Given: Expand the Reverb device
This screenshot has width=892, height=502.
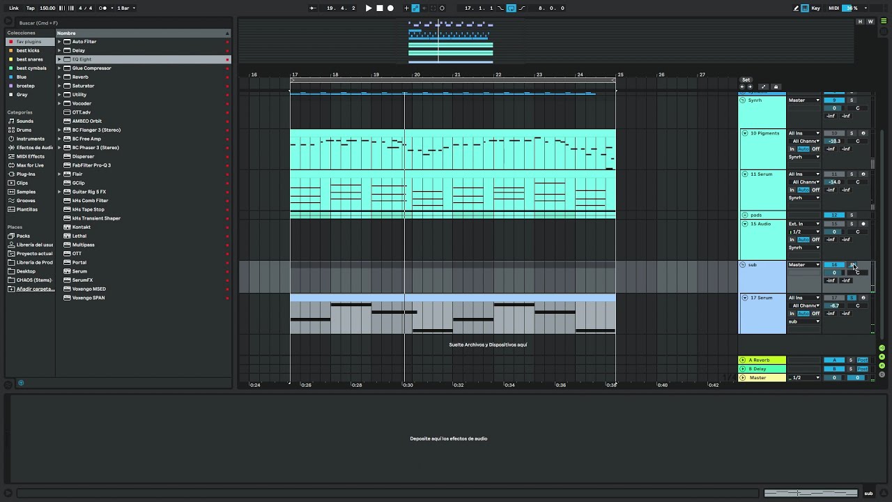Looking at the screenshot, I should coord(59,77).
